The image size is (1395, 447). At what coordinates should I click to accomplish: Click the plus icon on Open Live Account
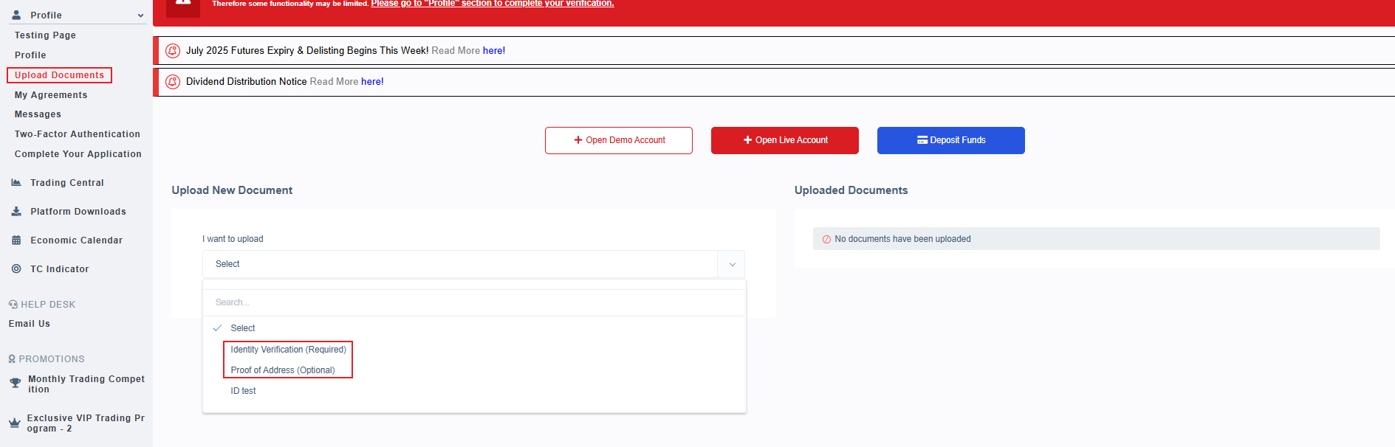(x=747, y=140)
